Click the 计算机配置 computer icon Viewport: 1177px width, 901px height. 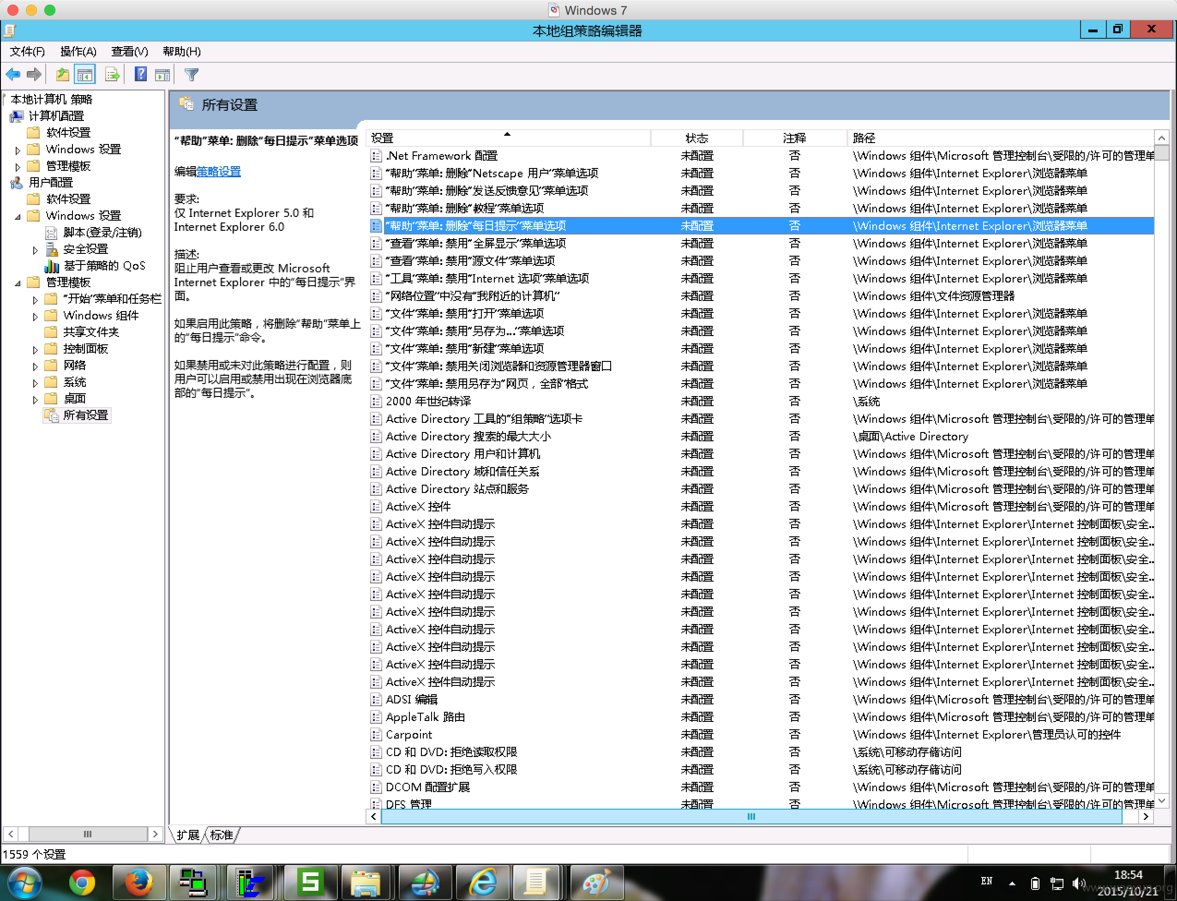[17, 116]
